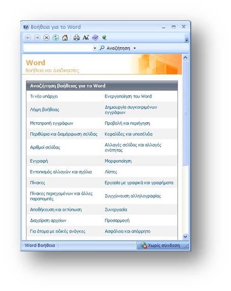
Task: Open the Μορφοποίηση help topic
Action: pyautogui.click(x=118, y=161)
